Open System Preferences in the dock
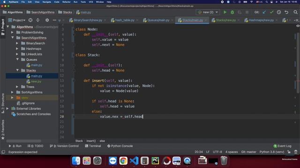This screenshot has width=300, height=168. coord(97,161)
